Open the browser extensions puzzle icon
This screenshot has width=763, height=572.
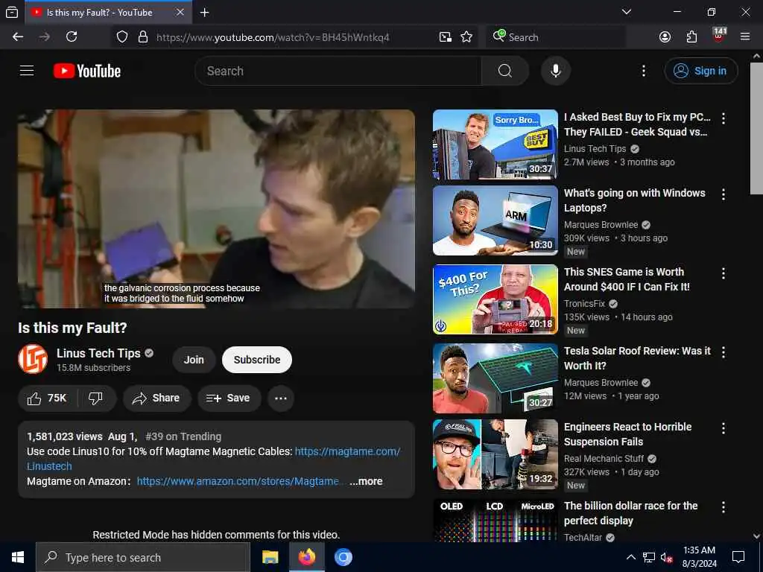click(x=691, y=37)
